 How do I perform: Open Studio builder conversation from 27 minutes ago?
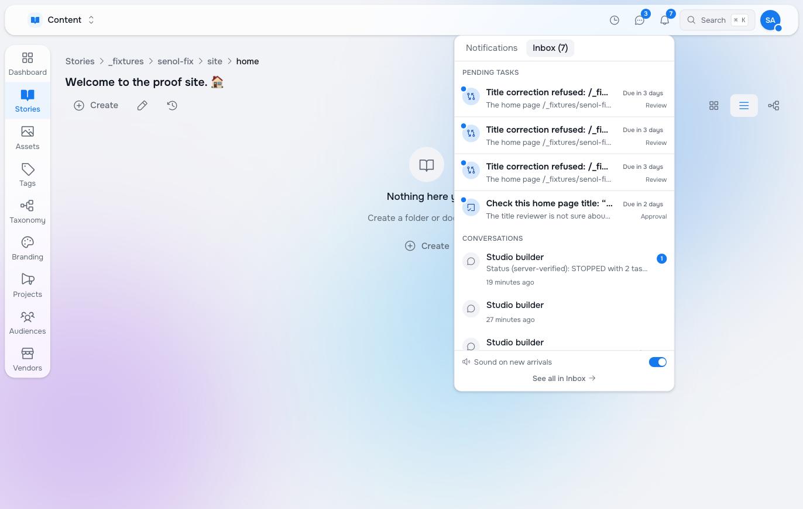(564, 312)
